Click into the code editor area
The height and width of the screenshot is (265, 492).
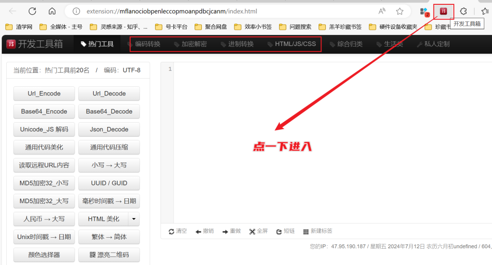click(x=332, y=142)
